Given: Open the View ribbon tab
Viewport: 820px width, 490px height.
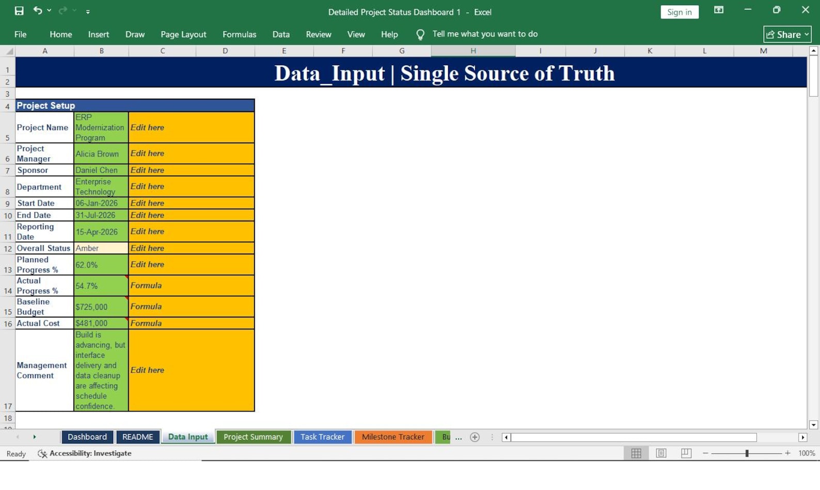Looking at the screenshot, I should tap(356, 35).
